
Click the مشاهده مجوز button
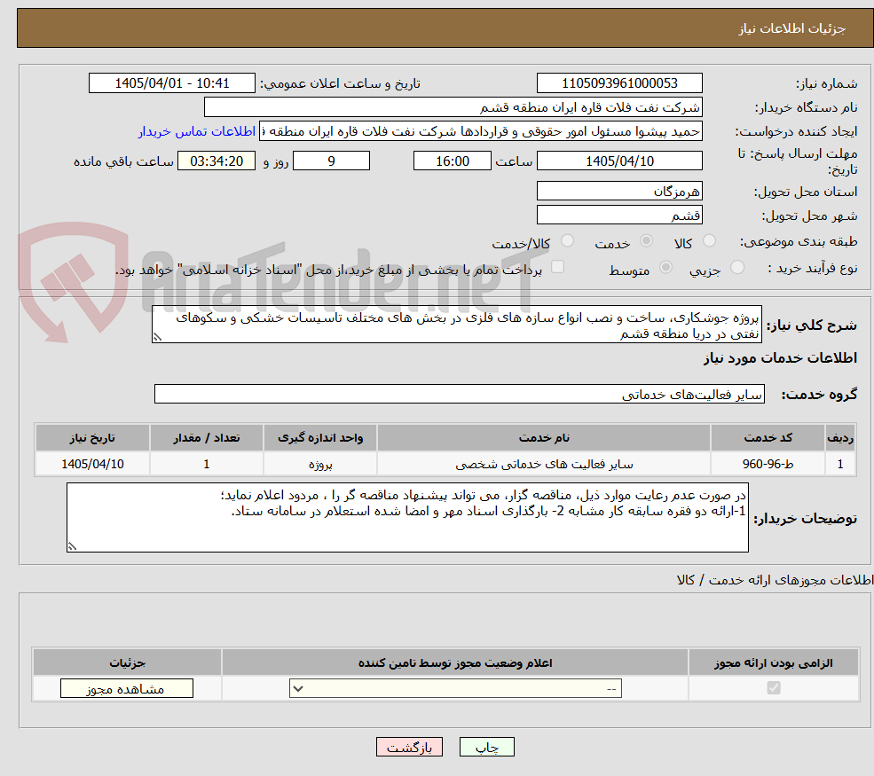click(127, 688)
